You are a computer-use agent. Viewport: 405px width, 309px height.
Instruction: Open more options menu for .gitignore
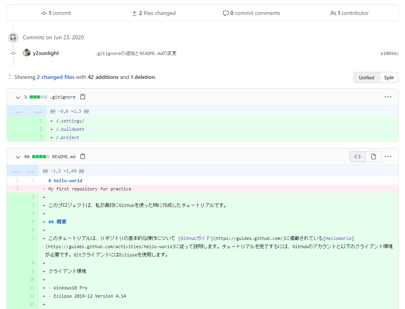point(388,97)
